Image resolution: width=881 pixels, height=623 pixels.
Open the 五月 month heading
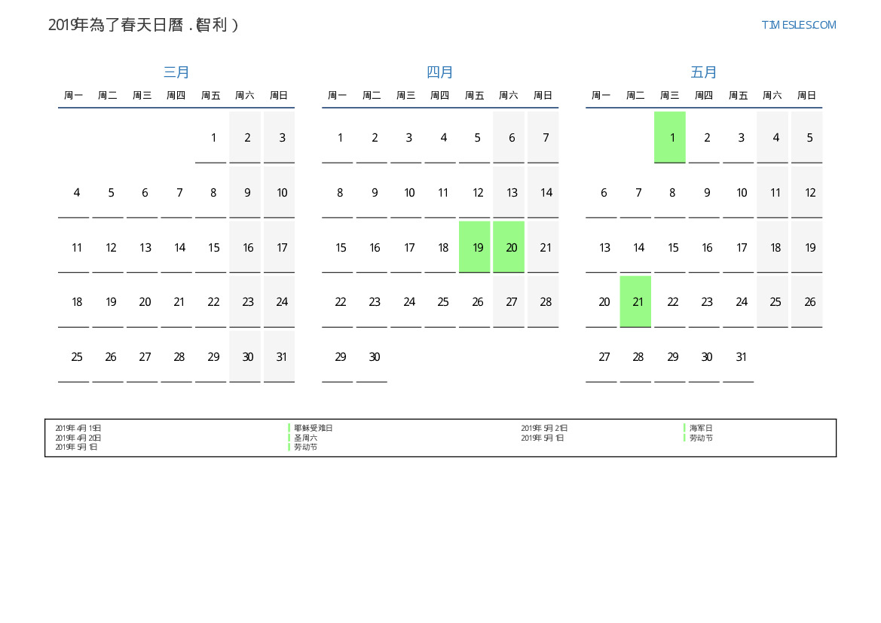coord(704,72)
